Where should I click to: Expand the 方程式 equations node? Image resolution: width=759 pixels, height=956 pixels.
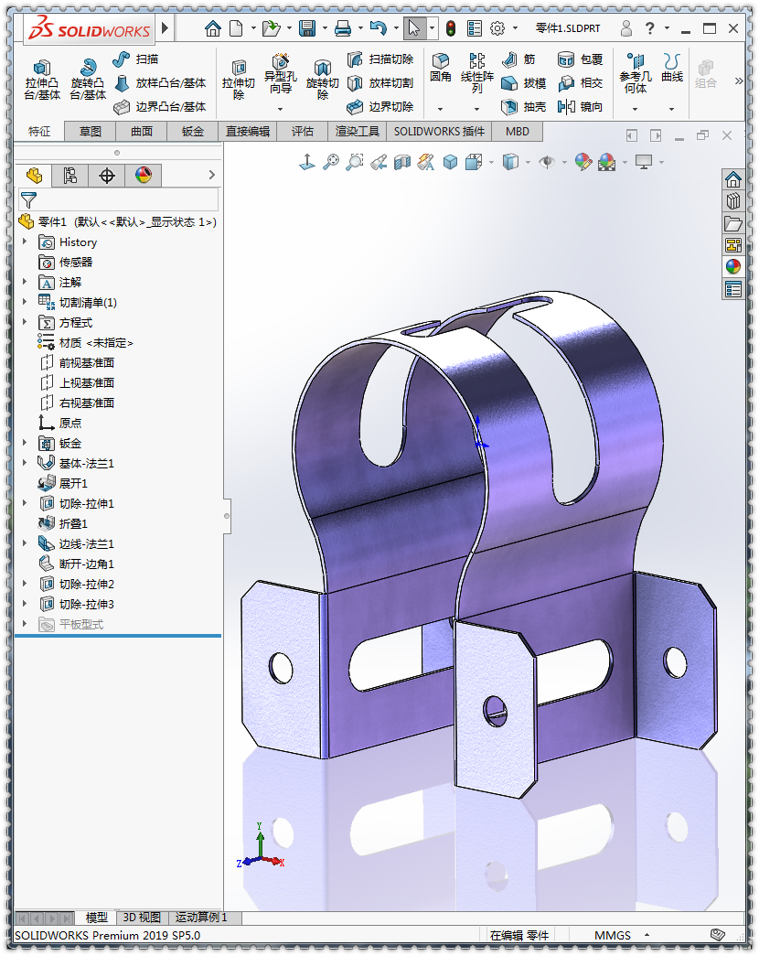pyautogui.click(x=25, y=322)
